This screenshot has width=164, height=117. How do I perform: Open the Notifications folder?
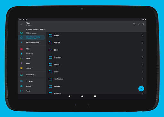(x=96, y=79)
